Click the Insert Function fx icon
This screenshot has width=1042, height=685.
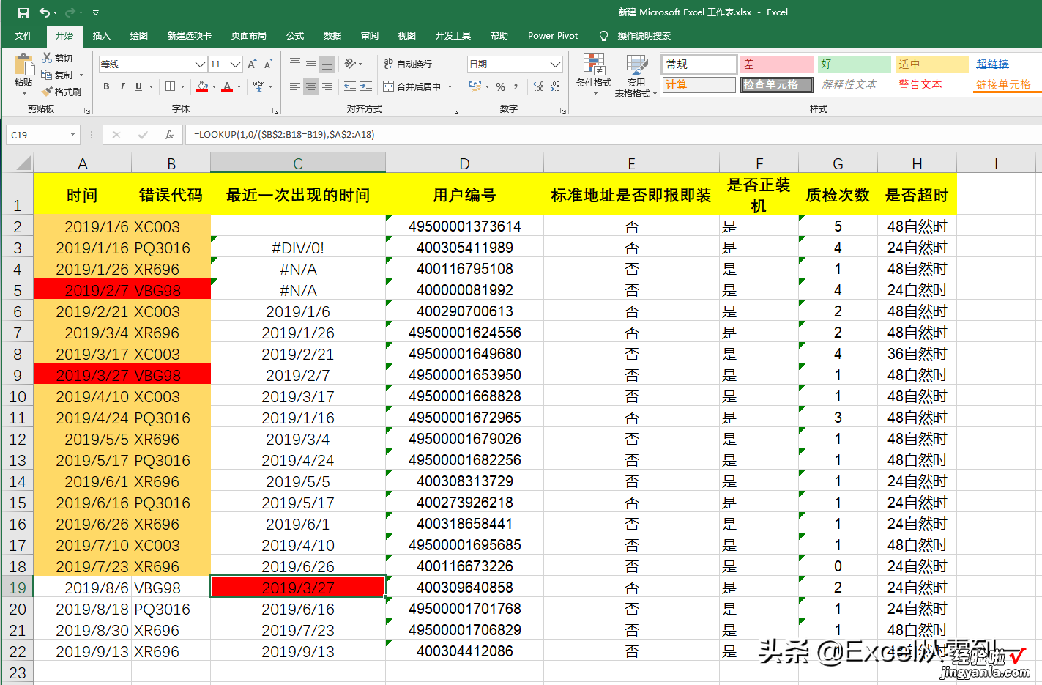coord(169,135)
